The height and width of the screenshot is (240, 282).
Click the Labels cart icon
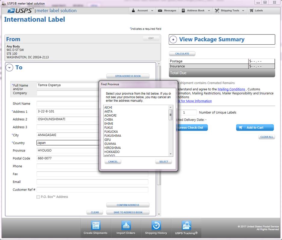(x=251, y=10)
